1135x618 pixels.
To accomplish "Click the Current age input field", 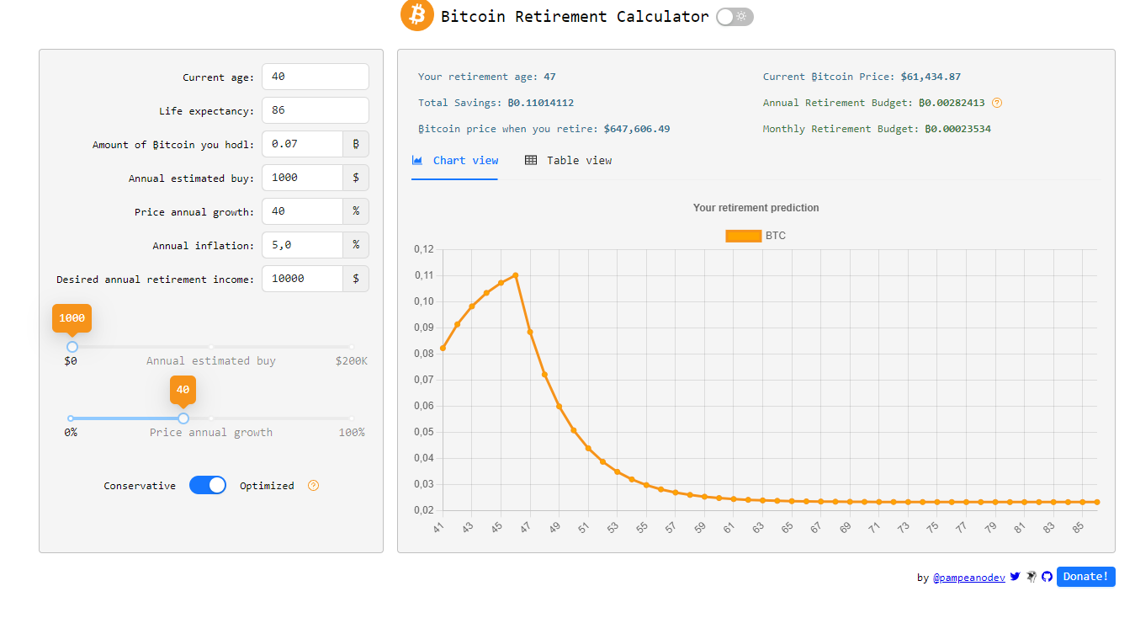I will click(315, 77).
